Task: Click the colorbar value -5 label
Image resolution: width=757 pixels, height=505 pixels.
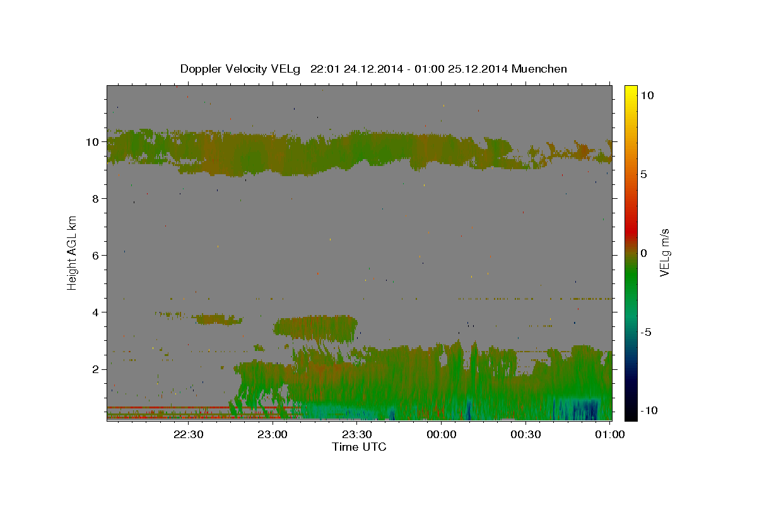Action: [646, 332]
